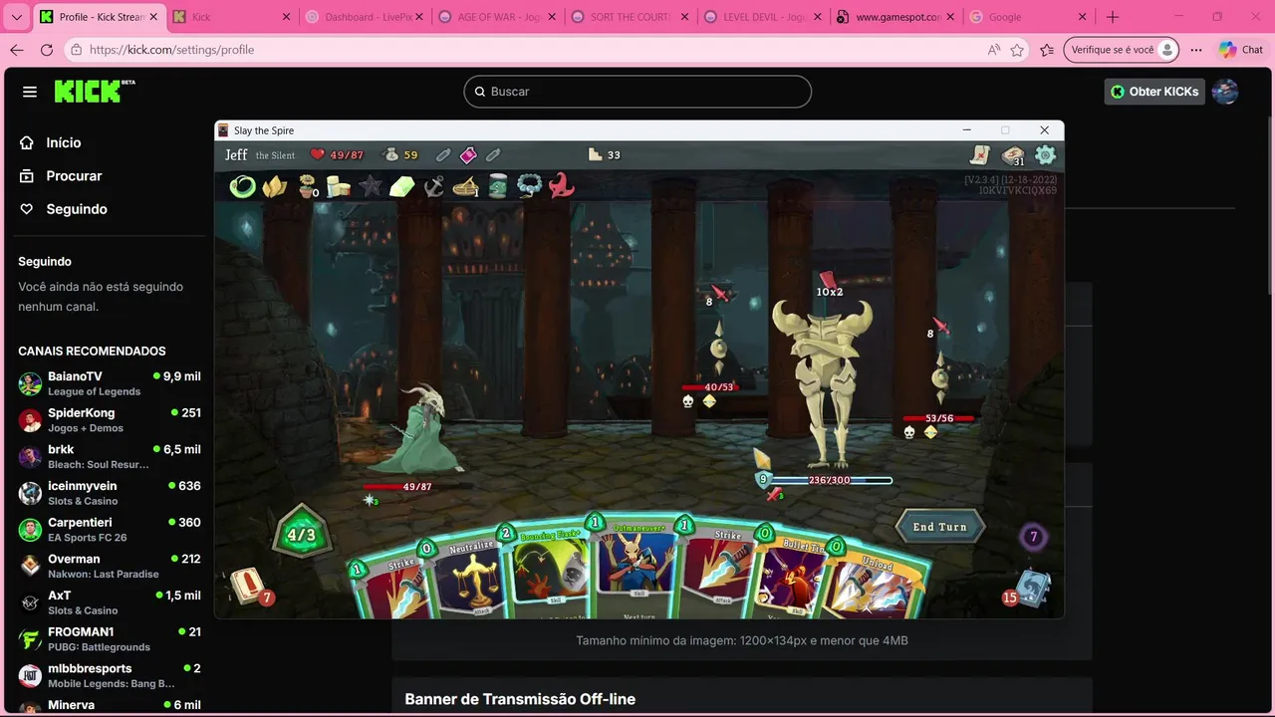Screen dimensions: 1275x717
Task: Click the bead necklace relic
Action: 530,186
